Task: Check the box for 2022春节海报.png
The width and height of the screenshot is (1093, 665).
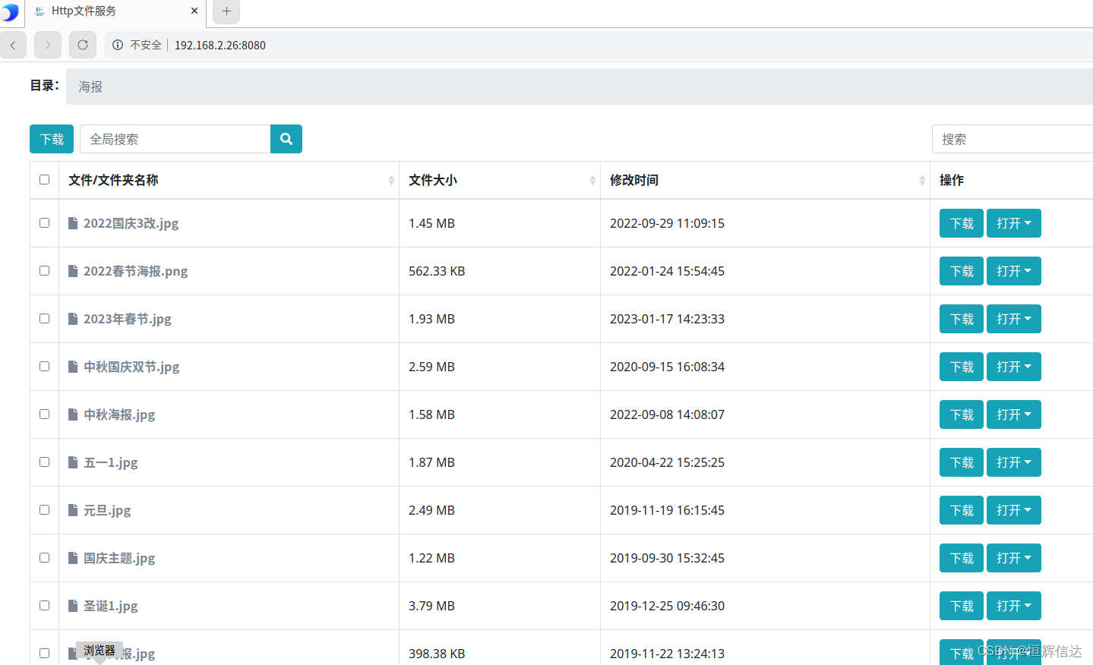Action: [x=44, y=271]
